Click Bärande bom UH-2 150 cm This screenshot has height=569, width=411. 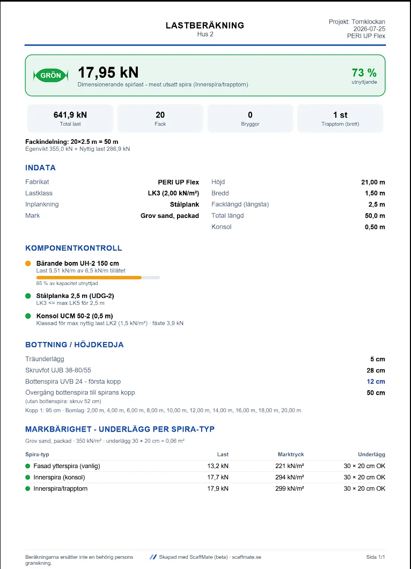pyautogui.click(x=78, y=264)
